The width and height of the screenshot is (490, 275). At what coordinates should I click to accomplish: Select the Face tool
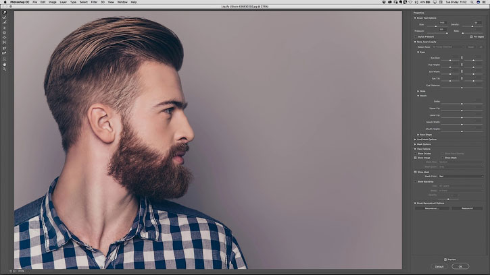[x=4, y=59]
